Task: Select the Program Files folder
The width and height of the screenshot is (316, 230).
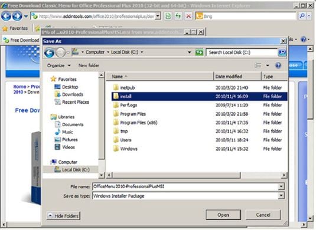Action: click(133, 114)
